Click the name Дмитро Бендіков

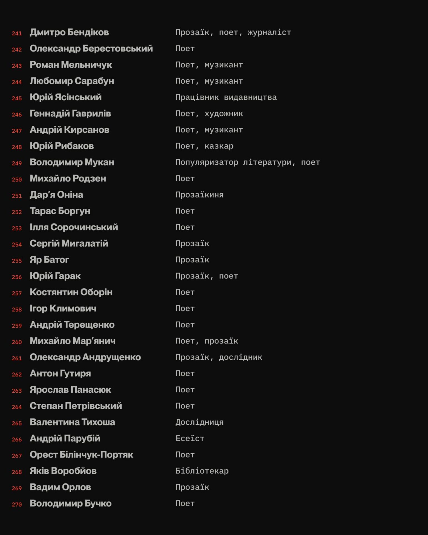[x=69, y=32]
